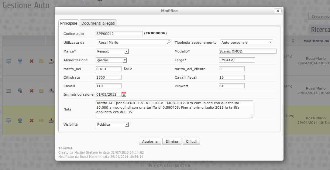Click the magnifier in Utilizzata da field

(169, 42)
